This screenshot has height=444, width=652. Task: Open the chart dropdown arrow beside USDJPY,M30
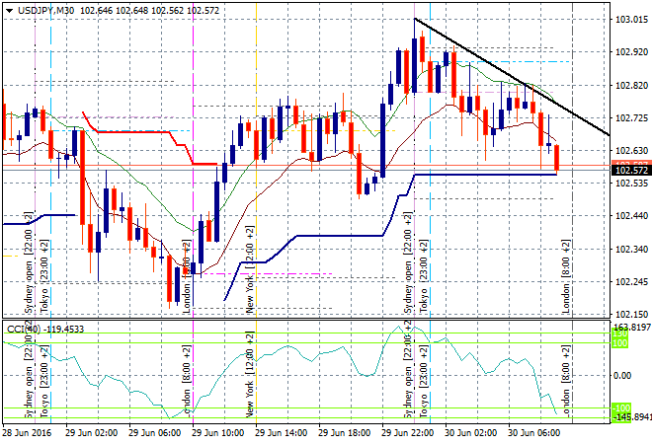9,9
